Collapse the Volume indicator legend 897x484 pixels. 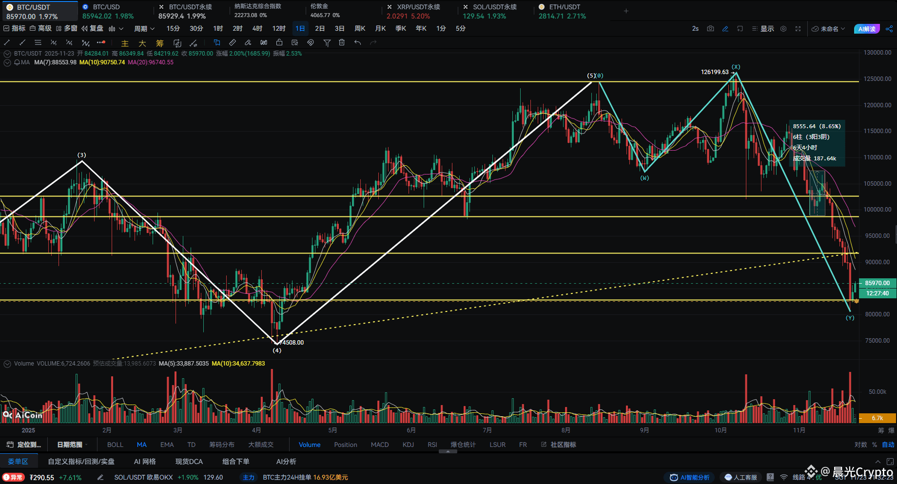[x=7, y=364]
